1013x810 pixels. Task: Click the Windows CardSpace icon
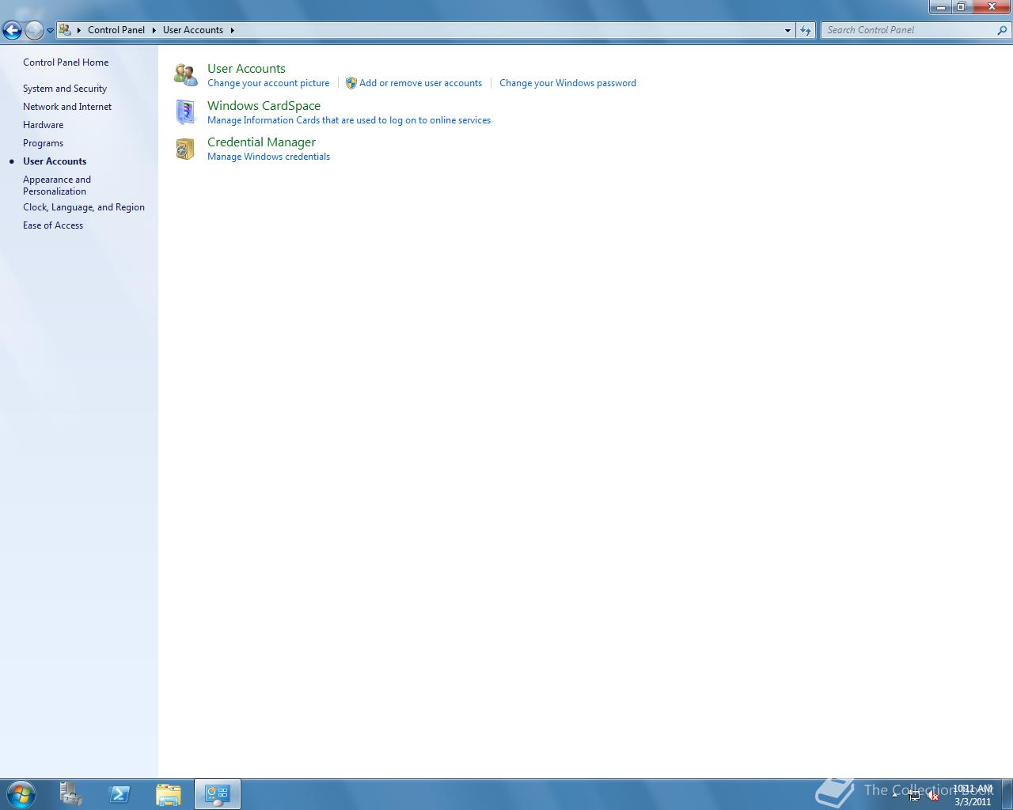(x=186, y=112)
